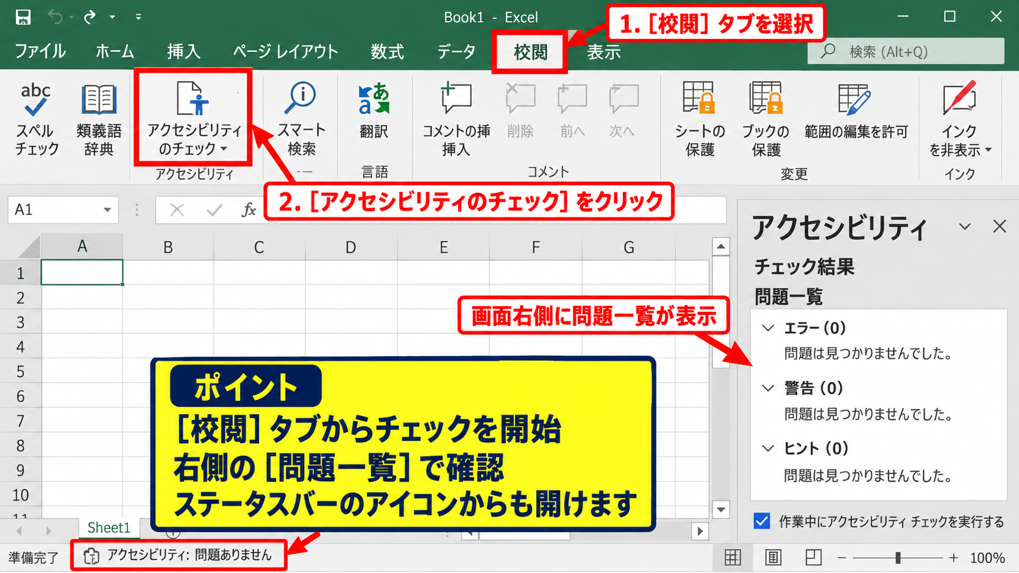Click zoom in plus button
This screenshot has width=1019, height=573.
(x=954, y=557)
